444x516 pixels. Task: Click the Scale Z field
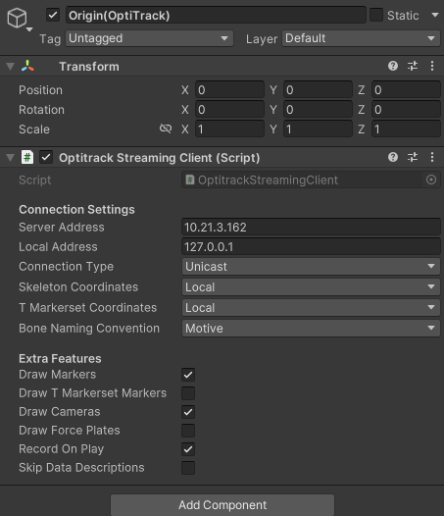pos(406,129)
